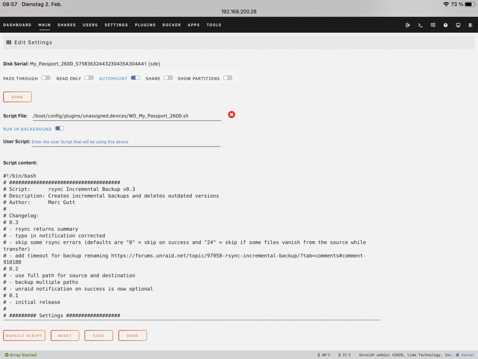
Task: Disable the Automount switch
Action: click(x=135, y=78)
